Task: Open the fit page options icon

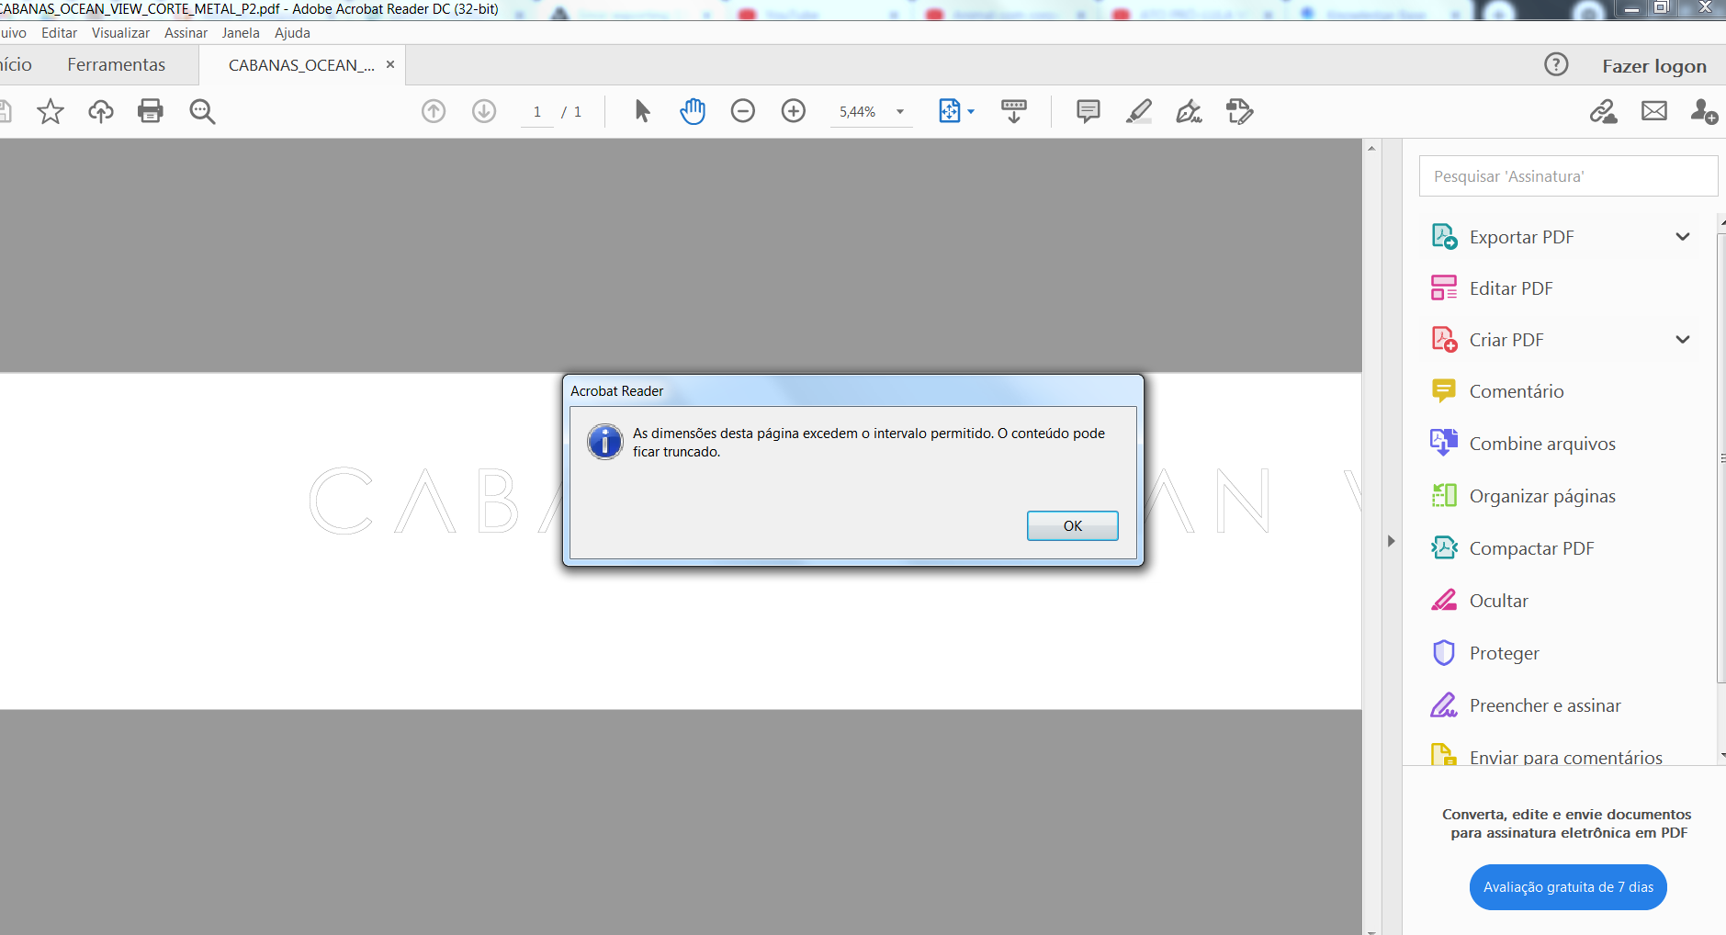Action: click(x=955, y=111)
